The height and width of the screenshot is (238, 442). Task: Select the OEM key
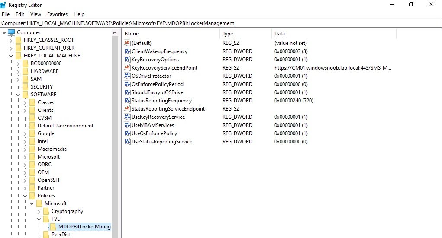43,172
